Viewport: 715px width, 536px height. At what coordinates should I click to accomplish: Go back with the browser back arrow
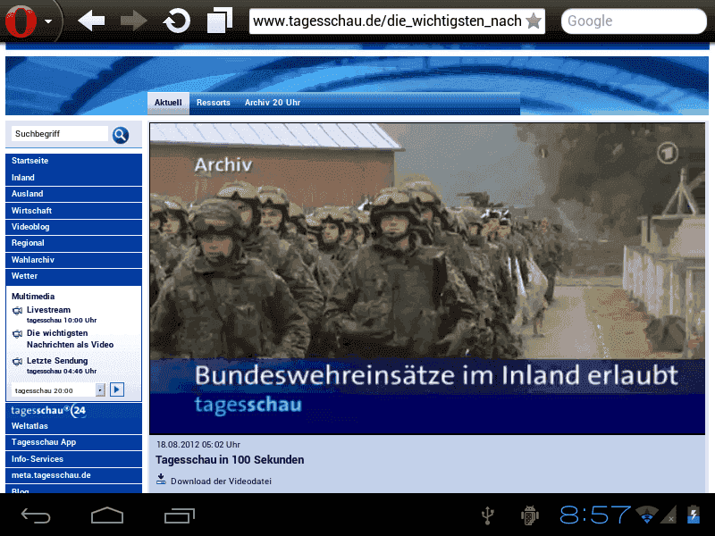click(x=91, y=21)
